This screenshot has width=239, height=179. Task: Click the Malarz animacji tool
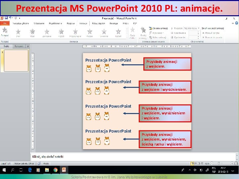click(158, 37)
